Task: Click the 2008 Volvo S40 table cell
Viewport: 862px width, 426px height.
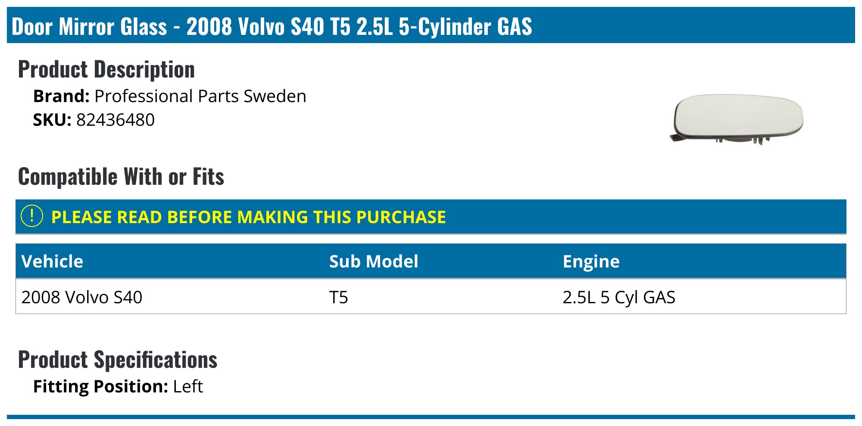Action: tap(82, 297)
